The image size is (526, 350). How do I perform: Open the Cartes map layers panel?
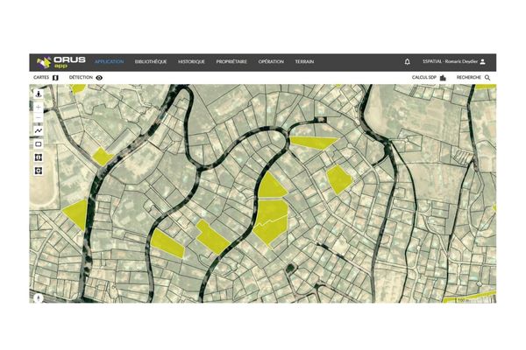point(55,78)
